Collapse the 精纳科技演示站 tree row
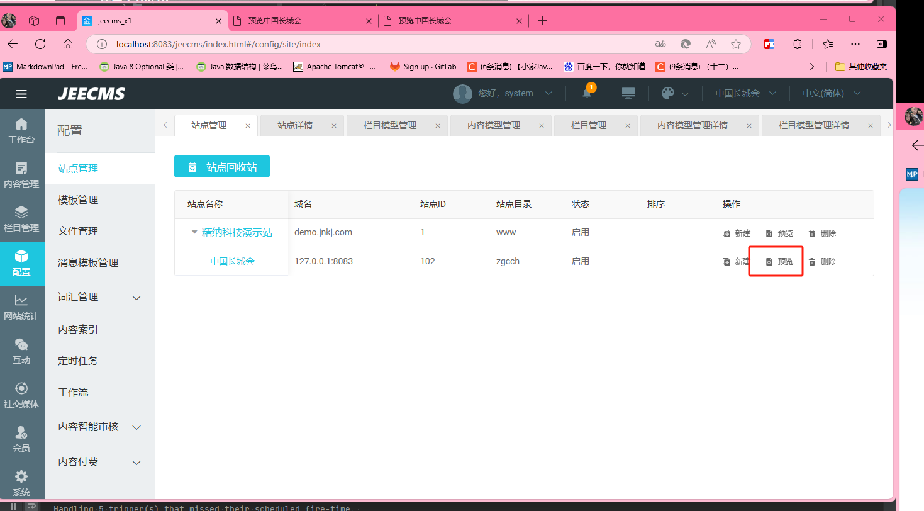The height and width of the screenshot is (511, 924). (x=194, y=232)
